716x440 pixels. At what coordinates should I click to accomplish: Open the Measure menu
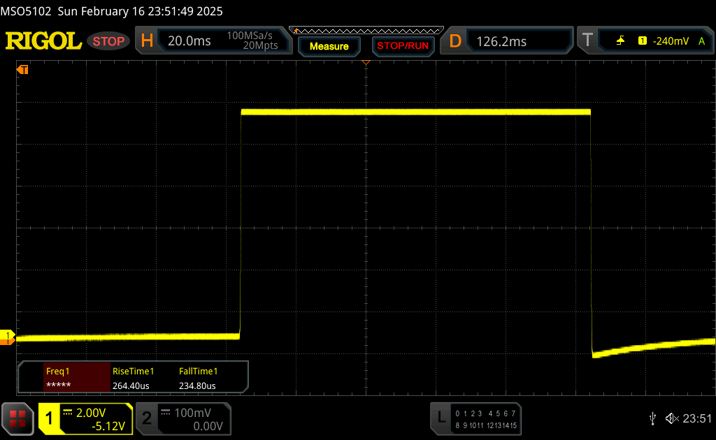[x=329, y=47]
